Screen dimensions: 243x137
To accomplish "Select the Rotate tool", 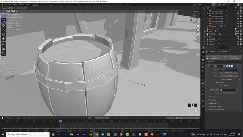I will click(x=3, y=30).
